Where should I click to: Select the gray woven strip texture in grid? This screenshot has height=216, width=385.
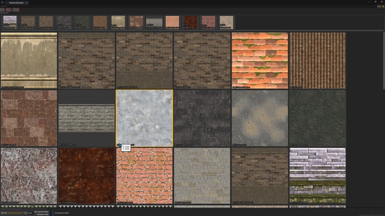click(x=87, y=118)
